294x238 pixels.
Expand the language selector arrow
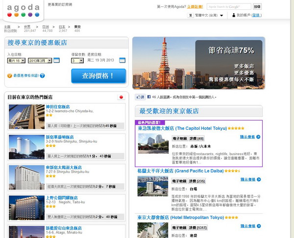221,15
